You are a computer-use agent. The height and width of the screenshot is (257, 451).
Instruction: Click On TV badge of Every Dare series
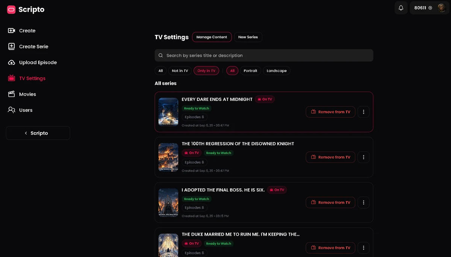265,99
